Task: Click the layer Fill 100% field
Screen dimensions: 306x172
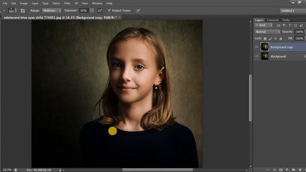Action: point(299,38)
